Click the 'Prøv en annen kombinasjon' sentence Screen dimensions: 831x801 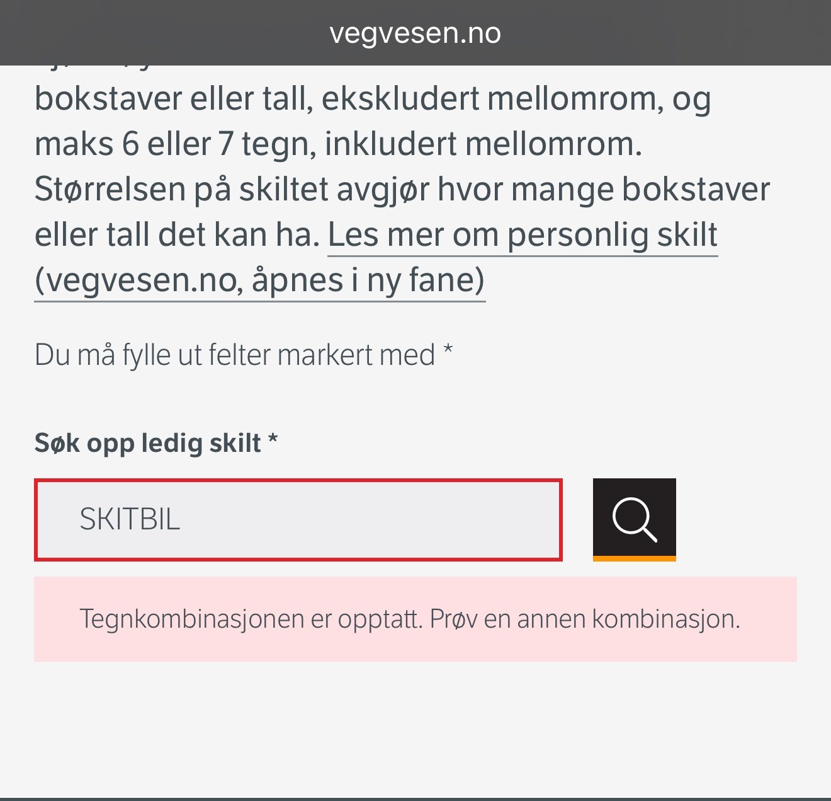tap(585, 620)
